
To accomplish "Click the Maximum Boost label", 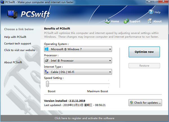I will point(97,91).
